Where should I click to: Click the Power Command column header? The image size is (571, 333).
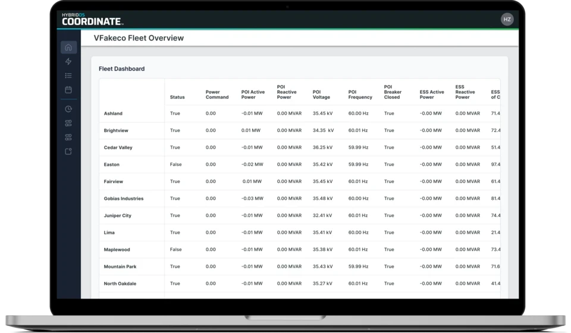(217, 95)
